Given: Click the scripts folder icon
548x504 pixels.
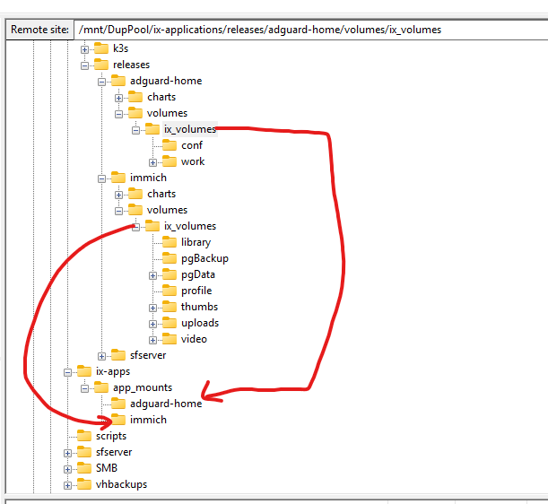Looking at the screenshot, I should 84,436.
